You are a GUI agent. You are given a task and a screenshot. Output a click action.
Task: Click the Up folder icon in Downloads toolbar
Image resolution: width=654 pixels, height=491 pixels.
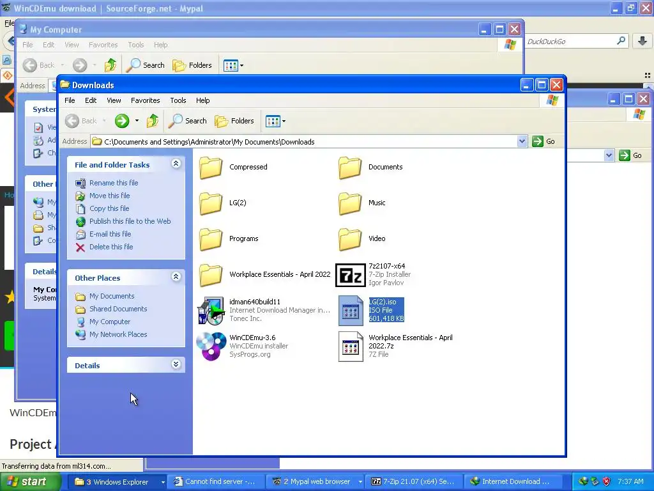[152, 121]
